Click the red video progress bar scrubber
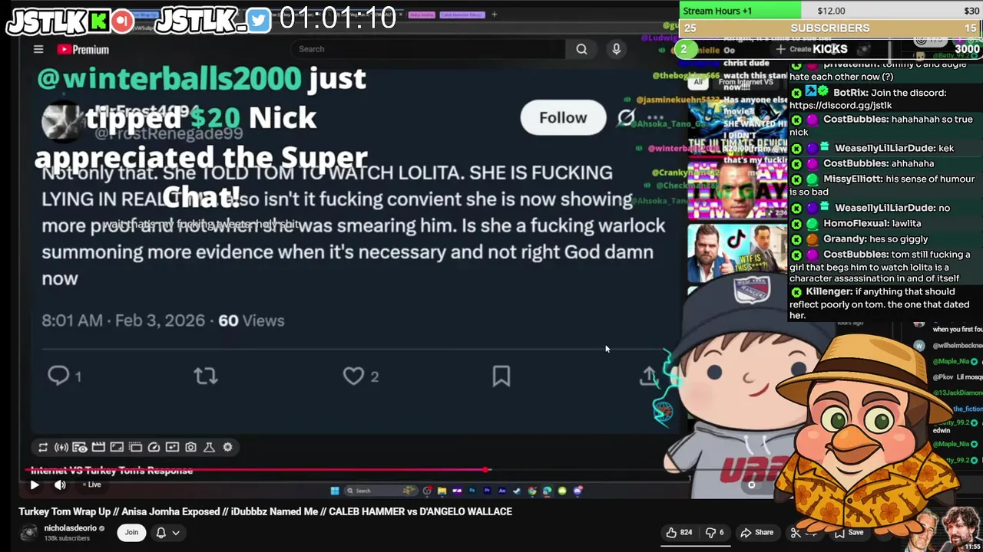 (x=485, y=469)
